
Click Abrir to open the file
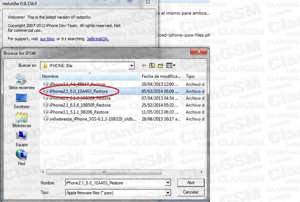(191, 183)
